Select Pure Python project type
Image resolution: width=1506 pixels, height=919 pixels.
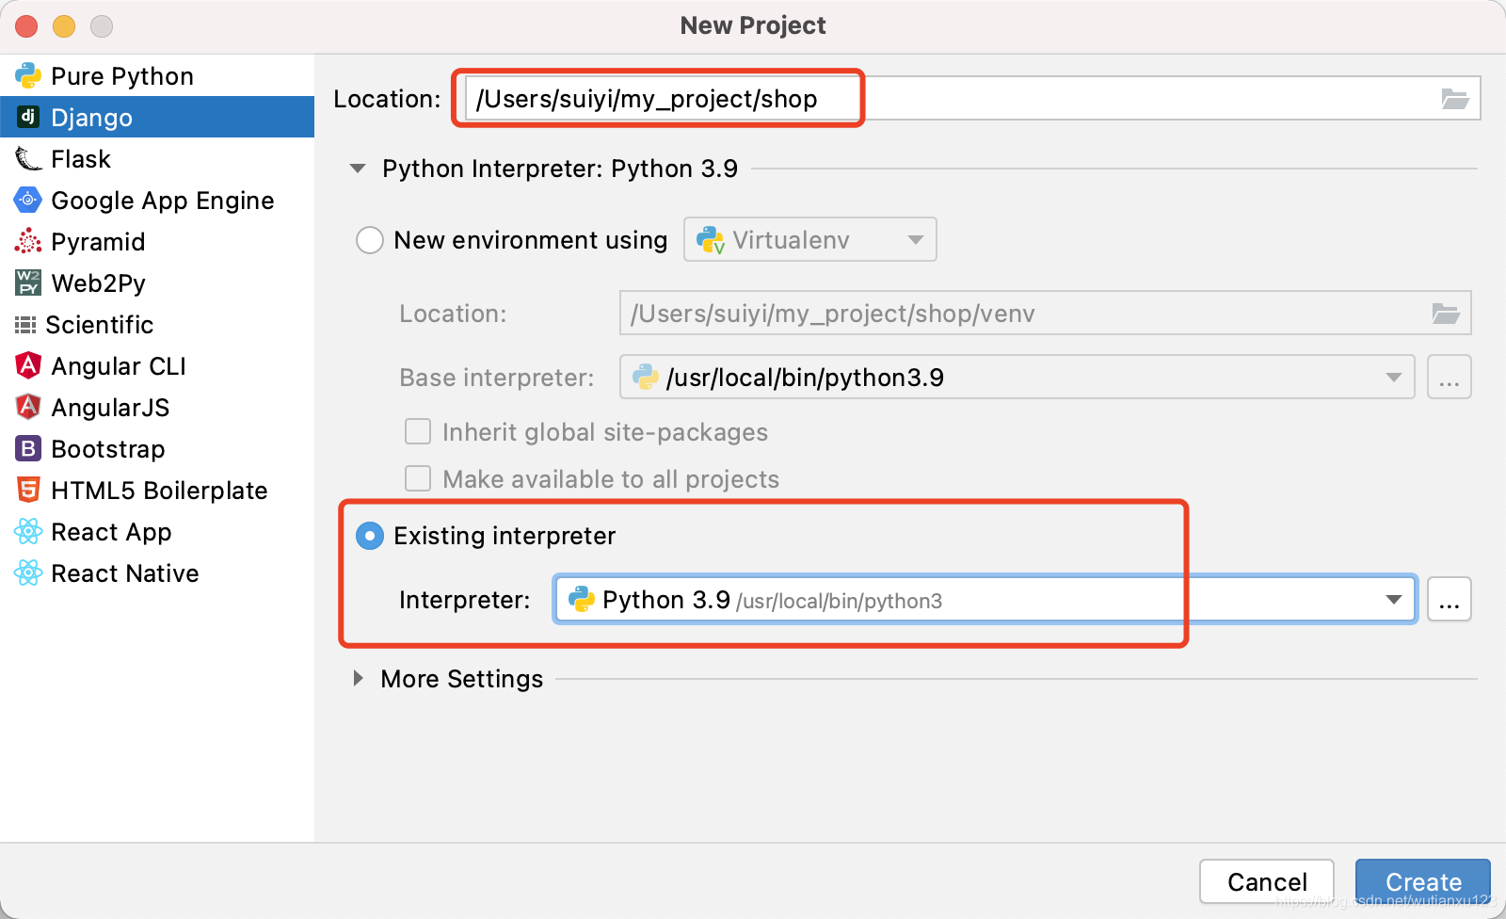coord(157,75)
